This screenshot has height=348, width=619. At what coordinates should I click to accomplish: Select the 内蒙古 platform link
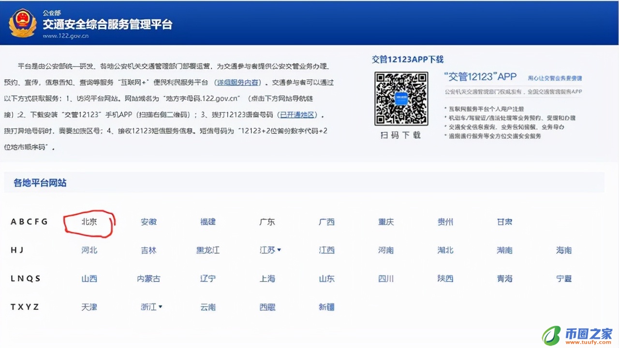pos(148,278)
